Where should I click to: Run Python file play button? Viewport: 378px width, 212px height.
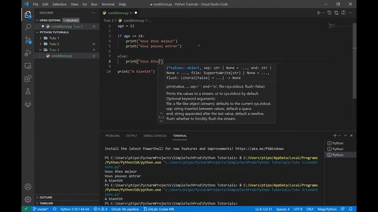pos(318,13)
